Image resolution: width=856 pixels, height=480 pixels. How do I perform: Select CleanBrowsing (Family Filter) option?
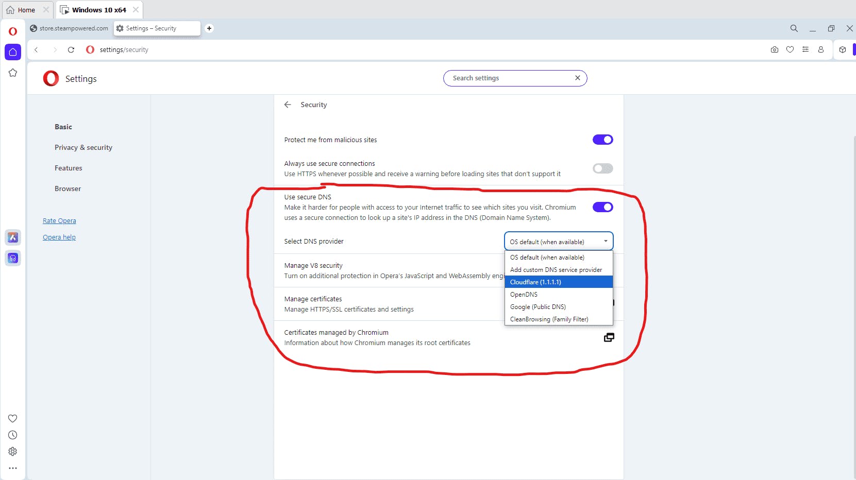[559, 319]
